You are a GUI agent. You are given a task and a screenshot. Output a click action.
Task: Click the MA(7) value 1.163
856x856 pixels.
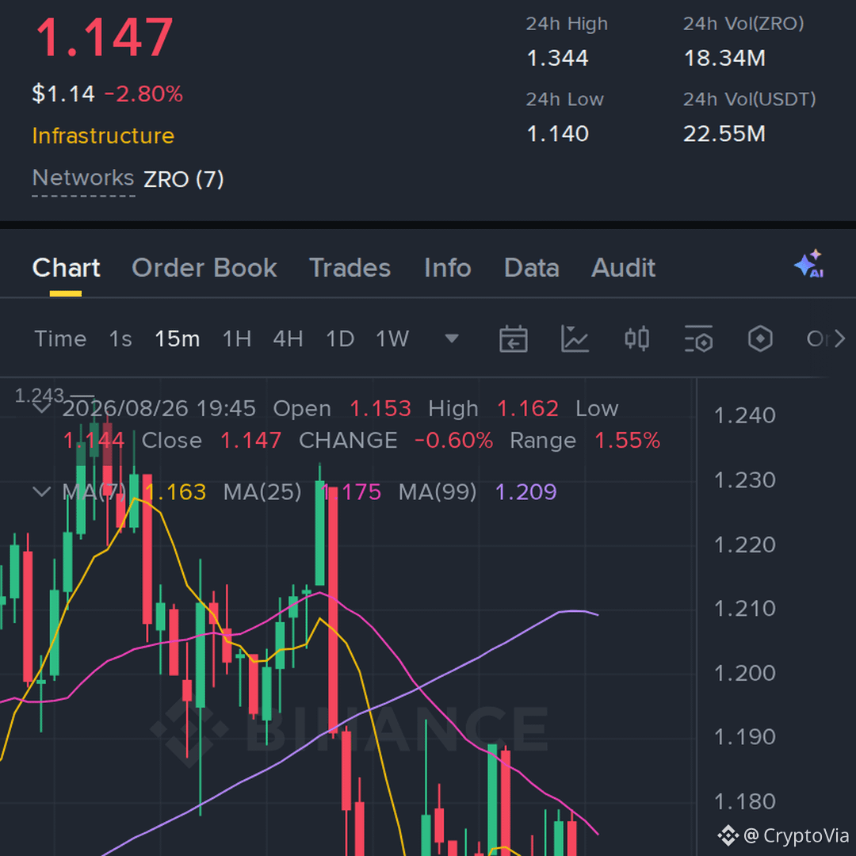pyautogui.click(x=175, y=492)
